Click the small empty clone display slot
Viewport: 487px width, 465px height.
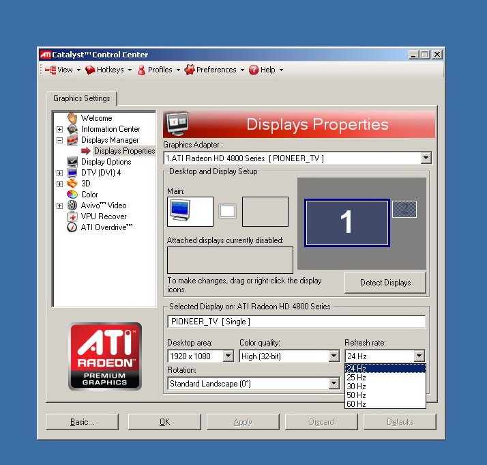(x=227, y=212)
